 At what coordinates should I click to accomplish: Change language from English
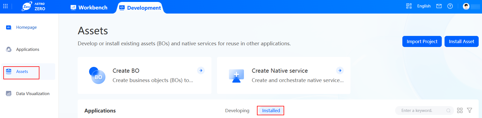click(x=424, y=6)
